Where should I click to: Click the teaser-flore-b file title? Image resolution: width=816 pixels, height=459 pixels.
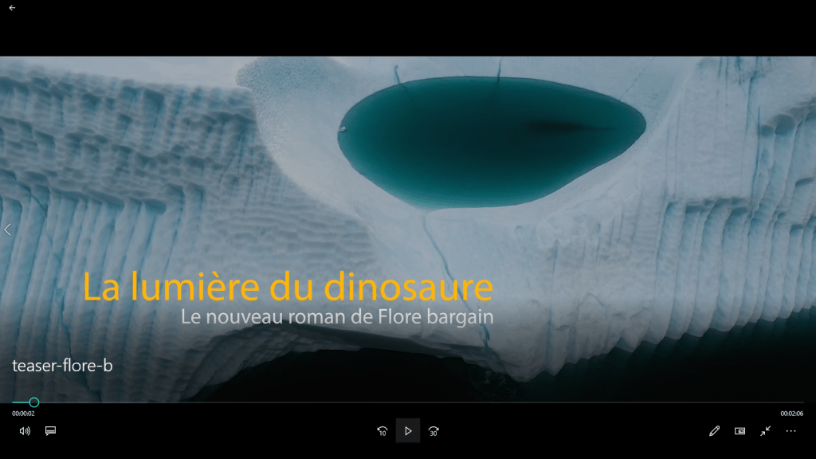pos(62,366)
